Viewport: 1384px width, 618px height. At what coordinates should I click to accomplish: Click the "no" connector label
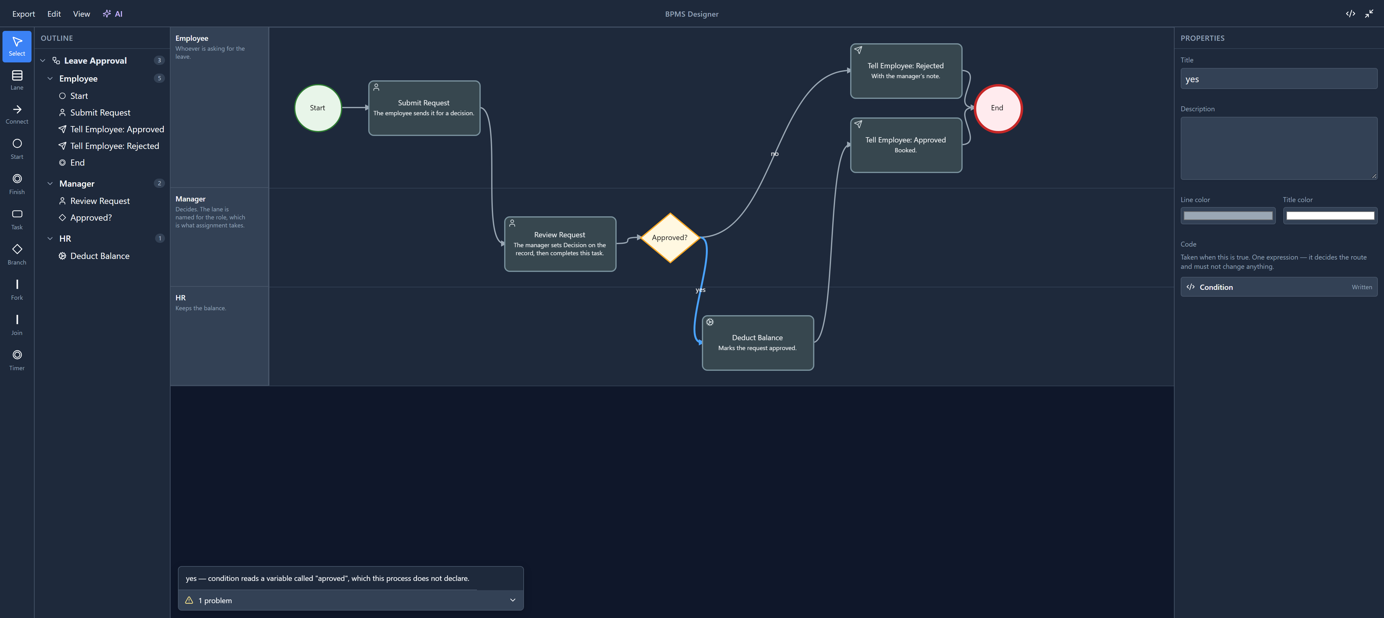[774, 154]
